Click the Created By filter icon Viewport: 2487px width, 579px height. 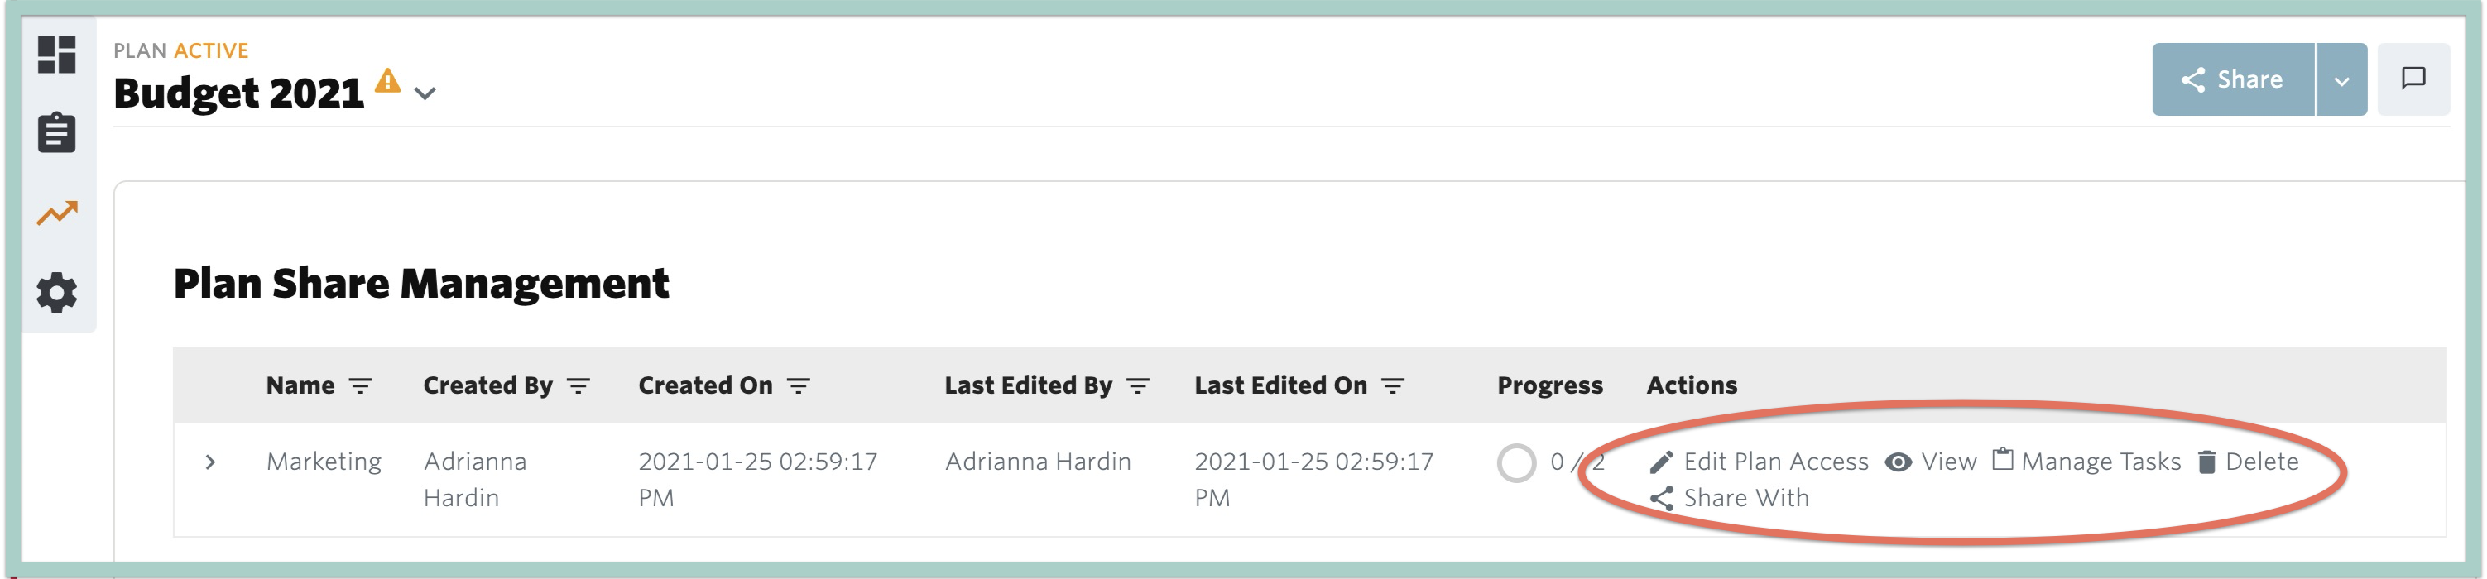[579, 386]
